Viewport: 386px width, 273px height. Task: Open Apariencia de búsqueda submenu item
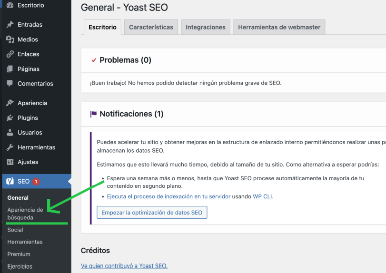[x=25, y=214]
